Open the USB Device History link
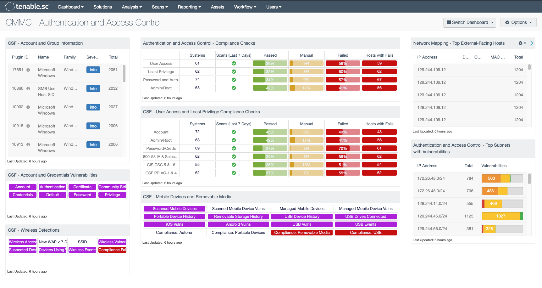Screen dimensions: 542x288 coord(301,217)
